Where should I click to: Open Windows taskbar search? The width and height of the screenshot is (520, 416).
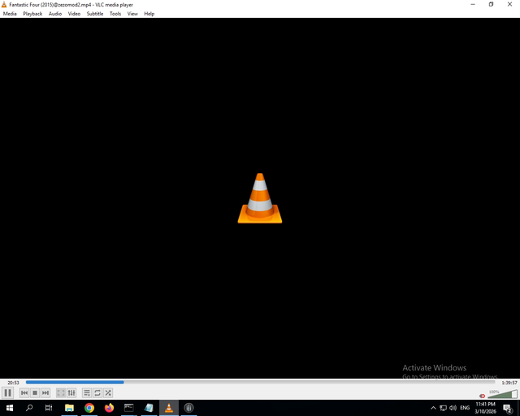(x=29, y=408)
